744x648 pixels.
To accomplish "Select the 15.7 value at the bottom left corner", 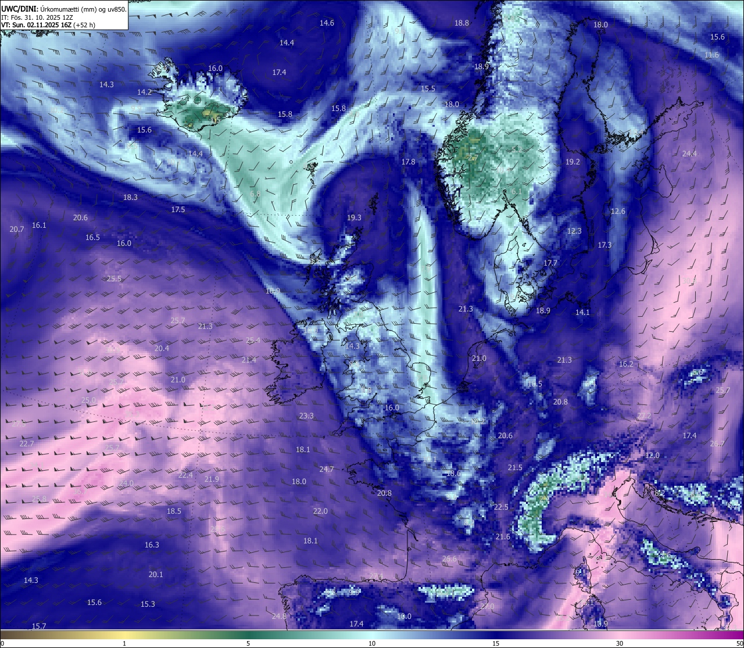I will (39, 626).
